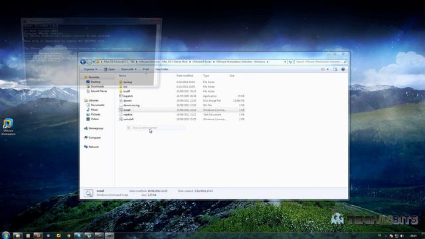
Task: Select the bsdiff folder
Action: tap(127, 92)
